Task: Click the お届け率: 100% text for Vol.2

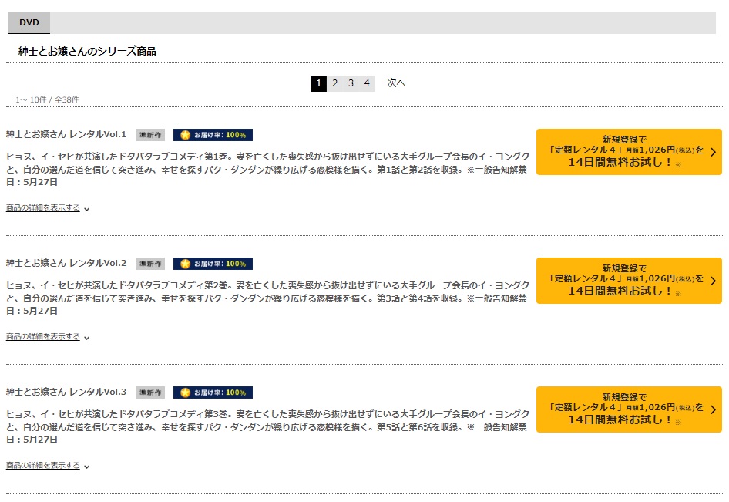Action: coord(220,264)
